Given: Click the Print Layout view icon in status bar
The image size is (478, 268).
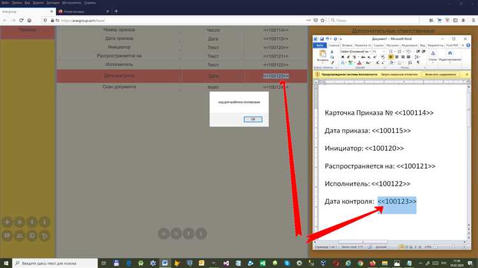Looking at the screenshot, I should coord(402,247).
